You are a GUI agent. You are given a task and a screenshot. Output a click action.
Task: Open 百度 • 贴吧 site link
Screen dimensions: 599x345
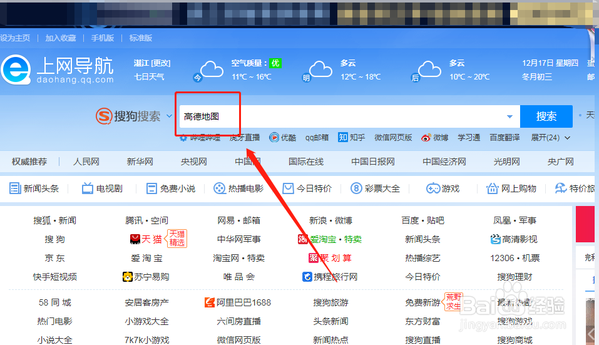[x=423, y=220]
